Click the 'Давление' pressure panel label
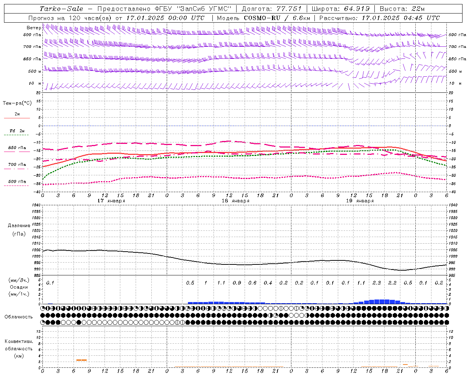The image size is (468, 374). [19, 226]
